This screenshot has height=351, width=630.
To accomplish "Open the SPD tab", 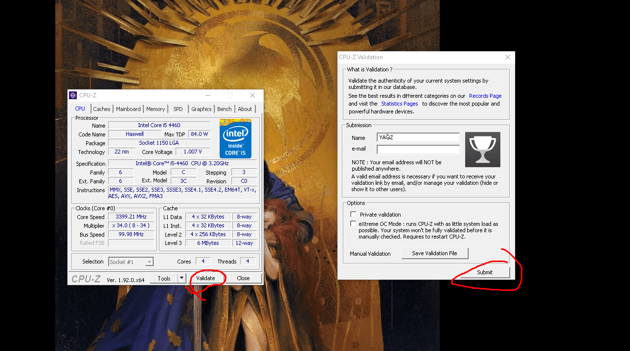I will [x=178, y=109].
